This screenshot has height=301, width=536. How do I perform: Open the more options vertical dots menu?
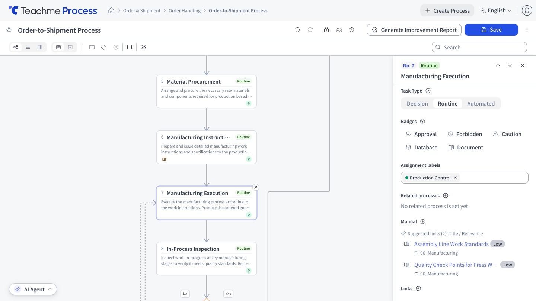click(x=527, y=30)
